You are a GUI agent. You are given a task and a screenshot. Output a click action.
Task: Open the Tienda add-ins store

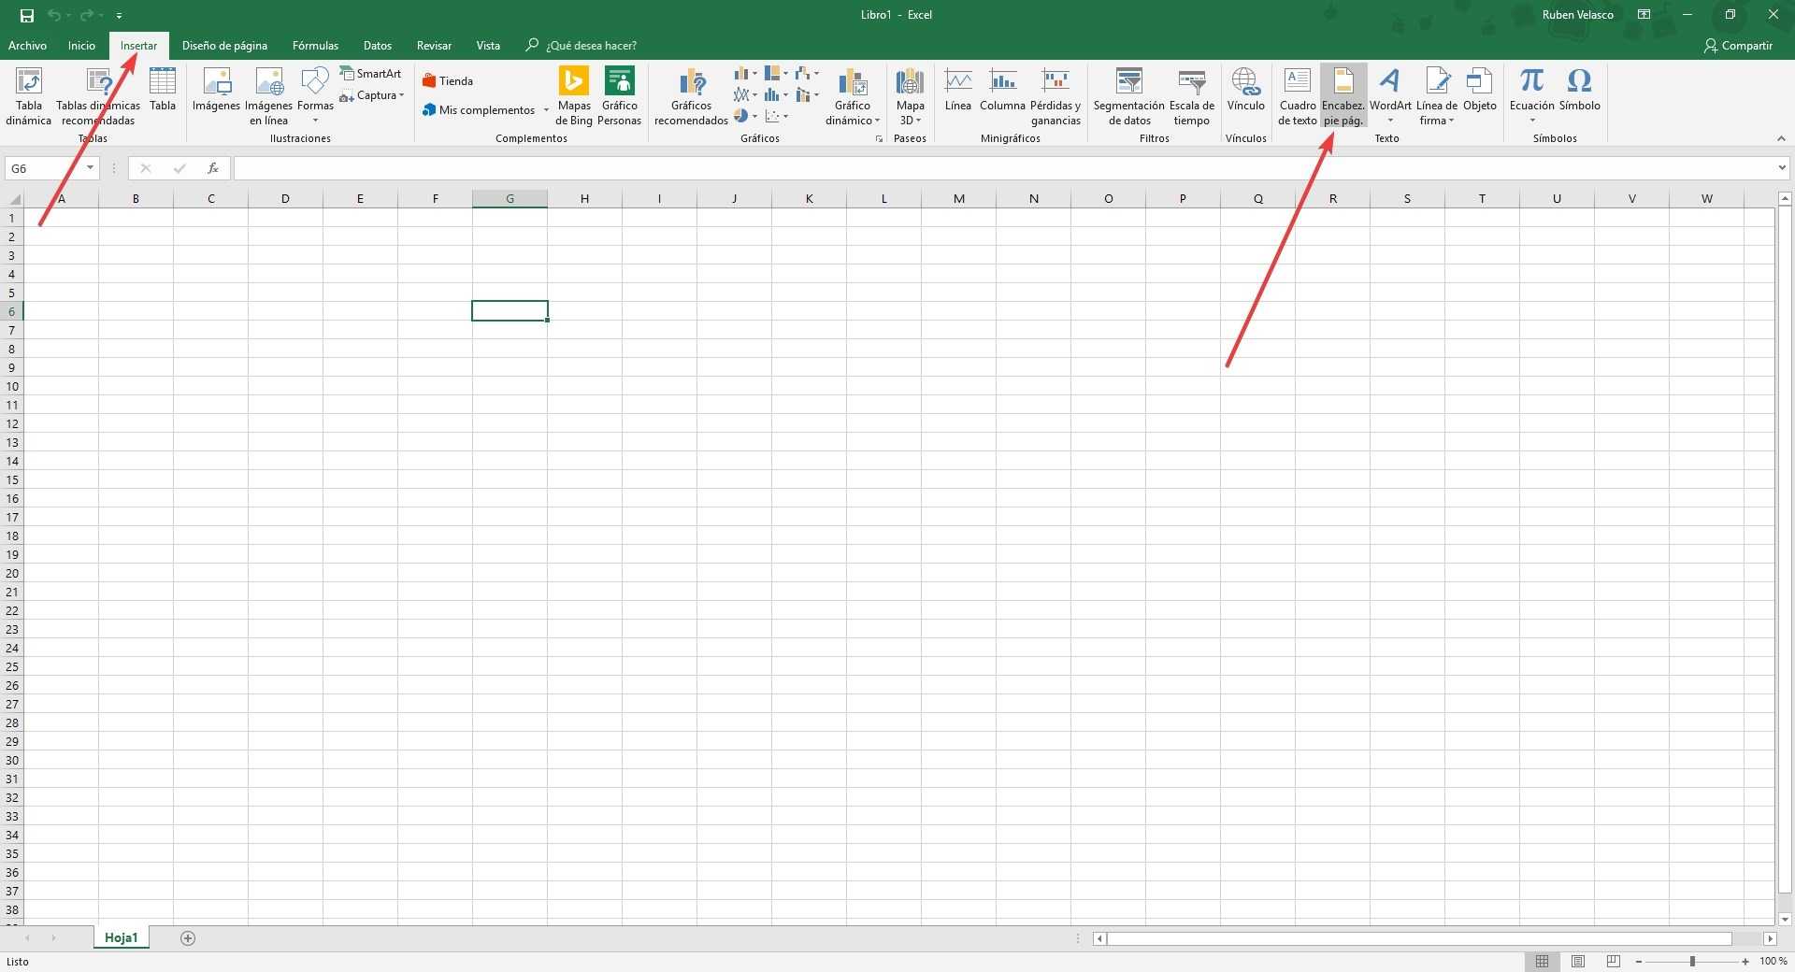[448, 81]
